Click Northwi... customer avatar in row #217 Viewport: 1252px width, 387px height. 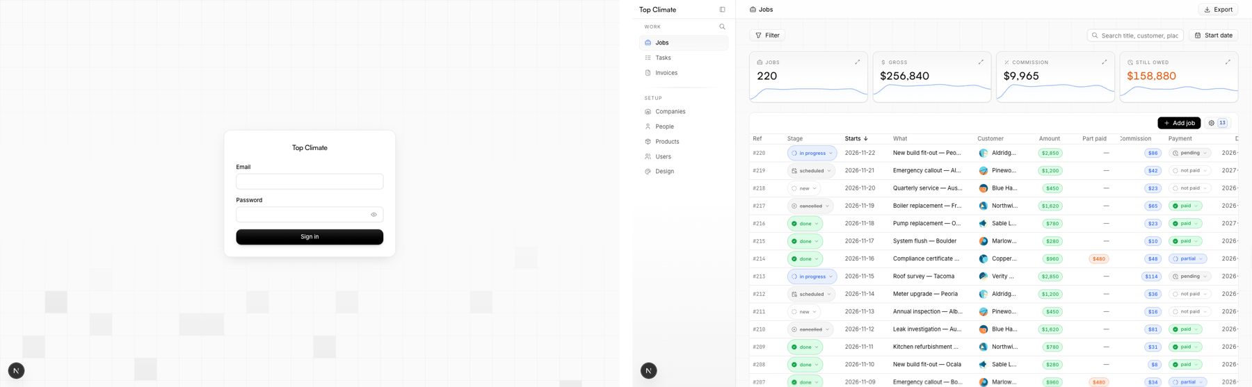(984, 206)
